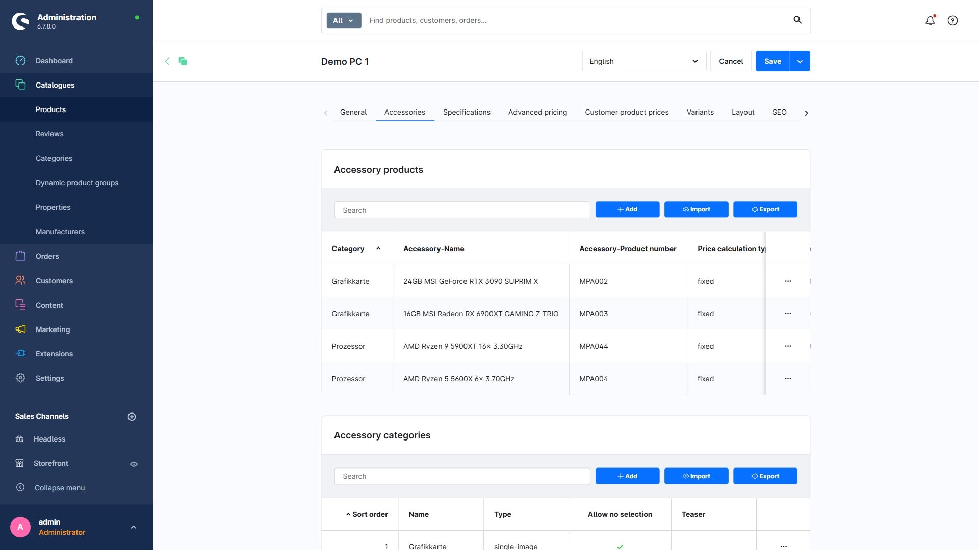979x550 pixels.
Task: Open the English language dropdown
Action: (x=643, y=61)
